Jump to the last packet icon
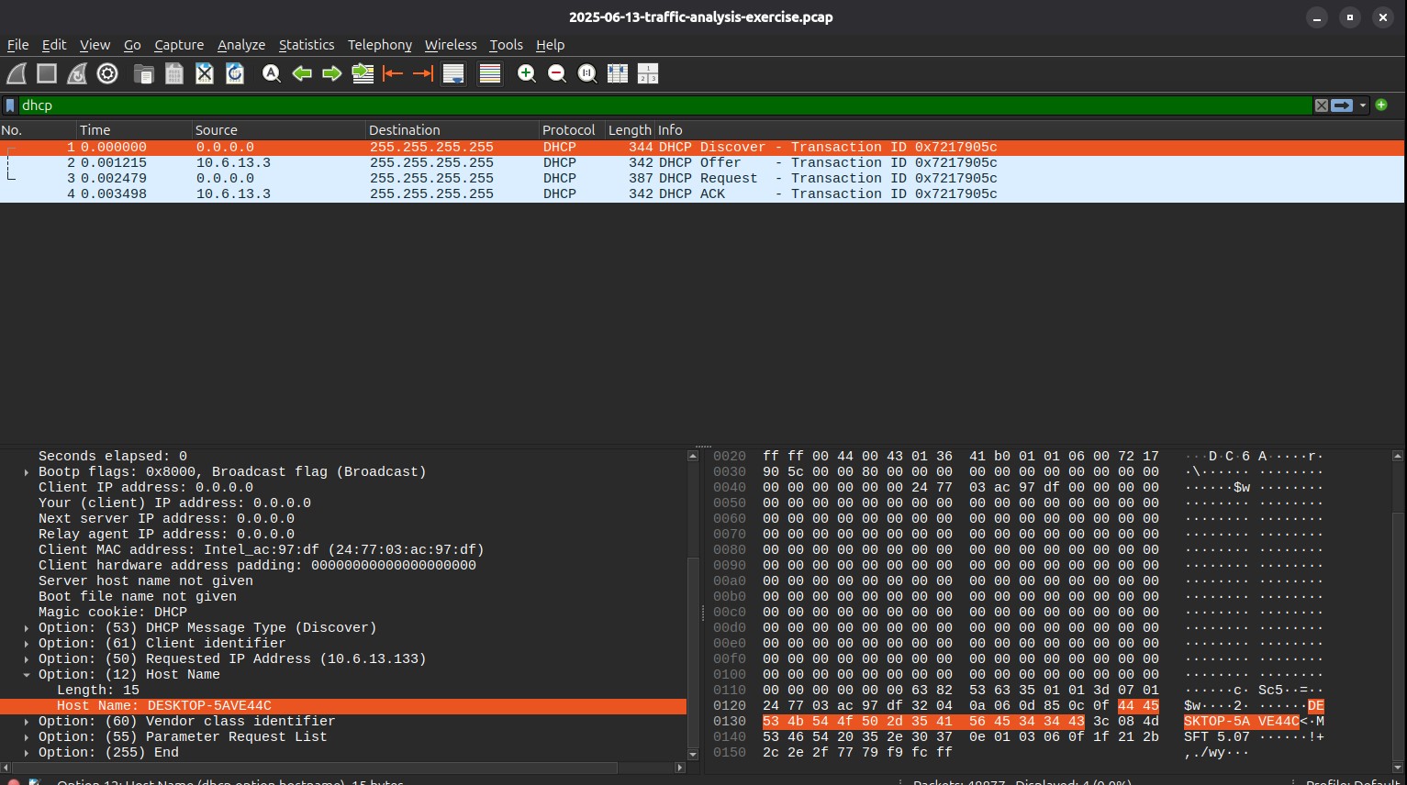This screenshot has height=785, width=1407. tap(423, 74)
